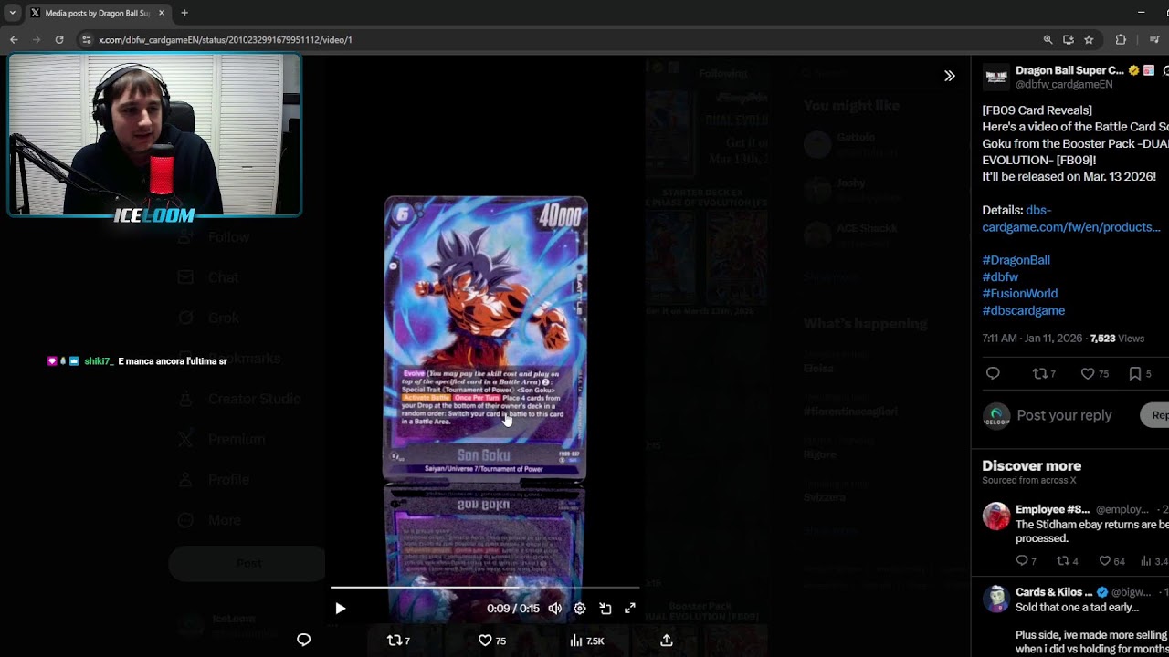1169x657 pixels.
Task: Mute the video sound
Action: (554, 609)
